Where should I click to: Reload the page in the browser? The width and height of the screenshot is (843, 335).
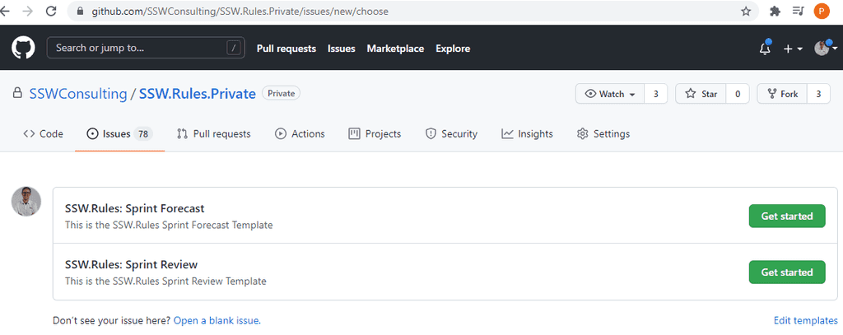(51, 12)
